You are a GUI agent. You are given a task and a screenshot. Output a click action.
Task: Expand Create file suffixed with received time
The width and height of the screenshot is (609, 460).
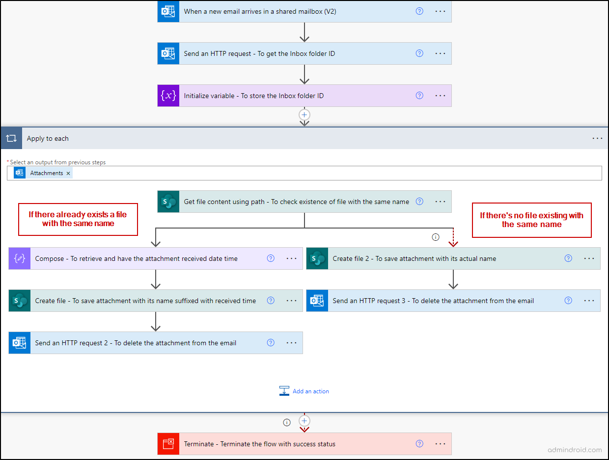(156, 301)
